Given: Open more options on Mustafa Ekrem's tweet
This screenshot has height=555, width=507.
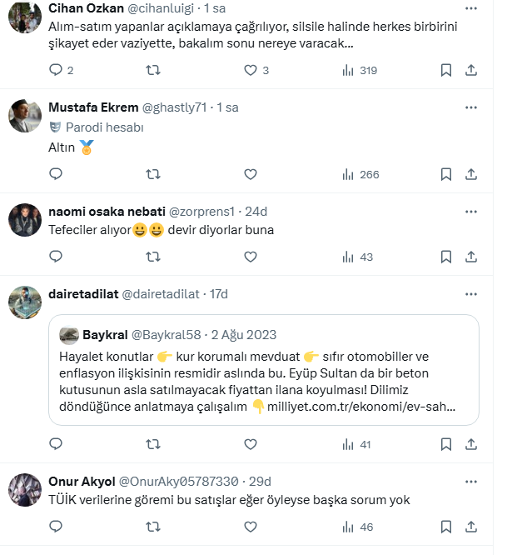Looking at the screenshot, I should coord(471,108).
